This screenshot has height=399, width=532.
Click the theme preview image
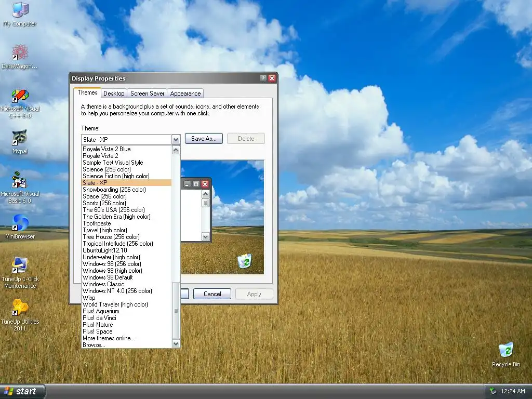point(222,217)
